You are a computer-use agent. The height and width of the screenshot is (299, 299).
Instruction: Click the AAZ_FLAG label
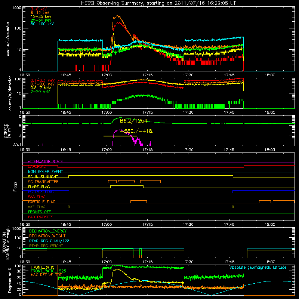(37, 207)
